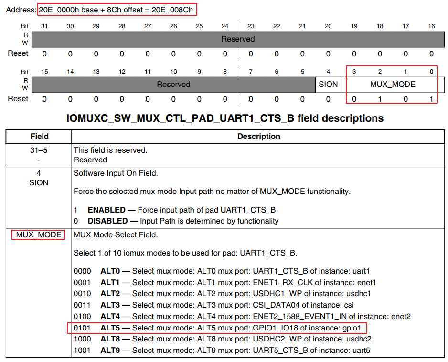Click the lower Reserved bits 15-5 bar
Viewport: 448px width, 362px height.
pos(173,85)
